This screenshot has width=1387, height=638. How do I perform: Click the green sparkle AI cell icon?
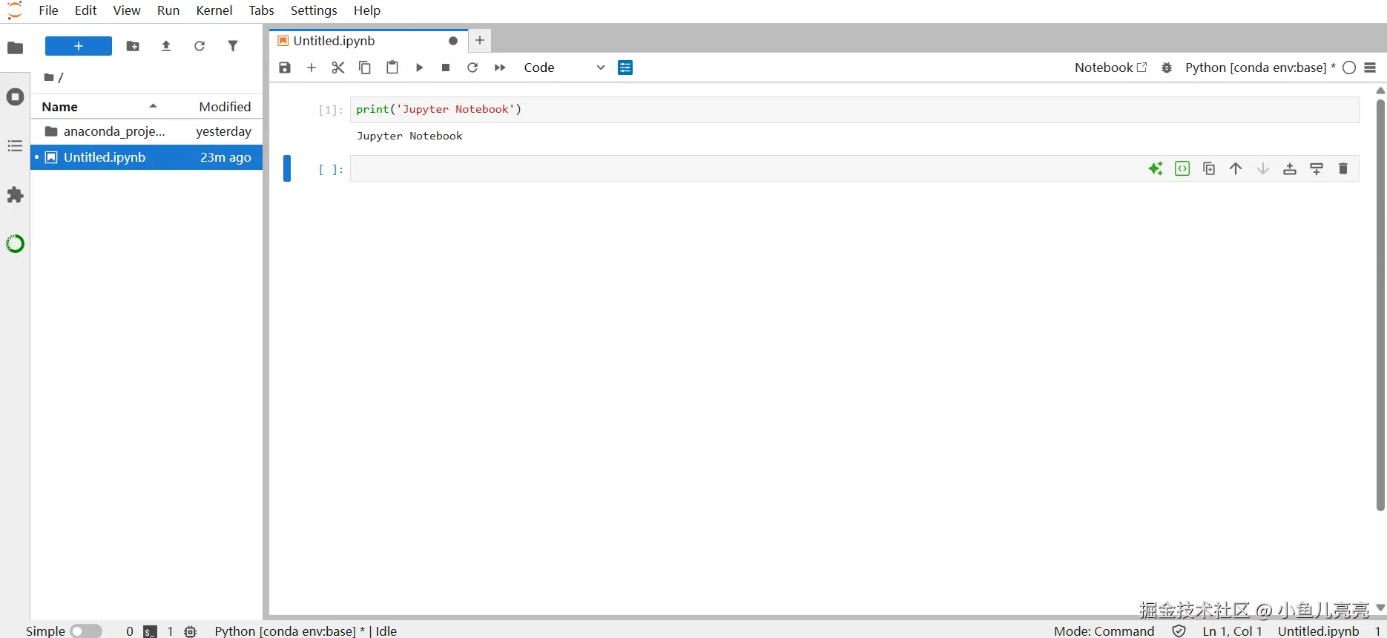[x=1156, y=168]
